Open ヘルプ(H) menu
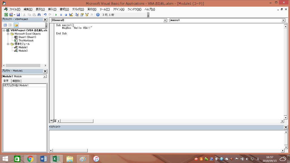Viewport: 290px width, 163px height. click(150, 9)
